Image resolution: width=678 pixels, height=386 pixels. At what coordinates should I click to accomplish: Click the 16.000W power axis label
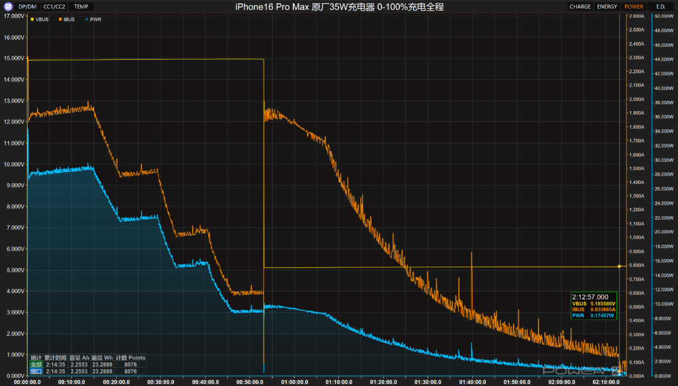[664, 260]
